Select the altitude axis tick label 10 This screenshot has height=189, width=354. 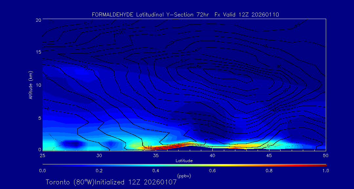pos(38,85)
